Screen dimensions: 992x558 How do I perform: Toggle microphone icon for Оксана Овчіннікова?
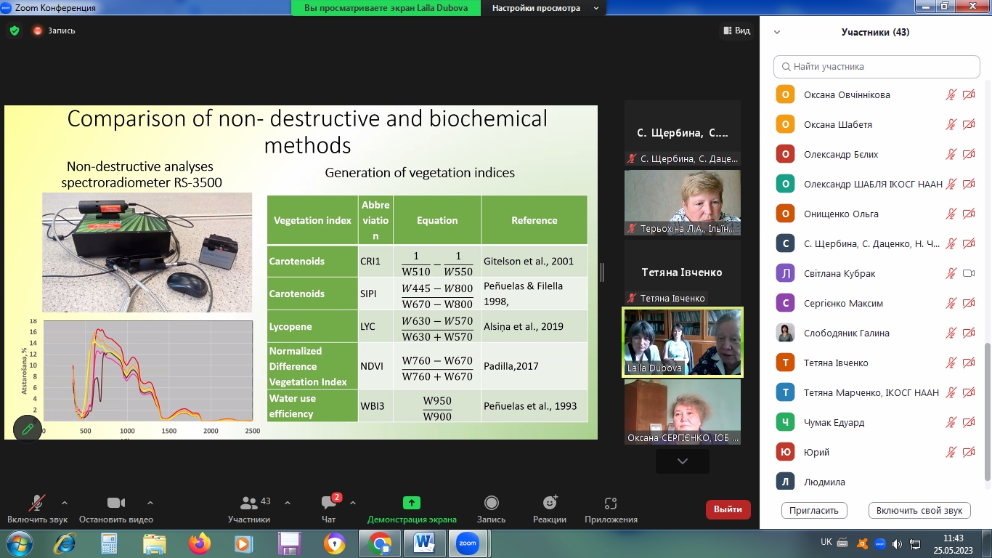pyautogui.click(x=951, y=94)
